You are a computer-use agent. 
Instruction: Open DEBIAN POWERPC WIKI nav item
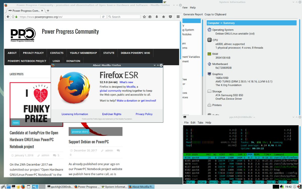(135, 53)
